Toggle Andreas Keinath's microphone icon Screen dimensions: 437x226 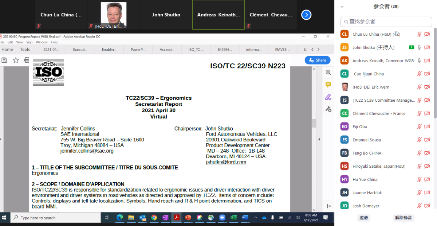tap(419, 61)
